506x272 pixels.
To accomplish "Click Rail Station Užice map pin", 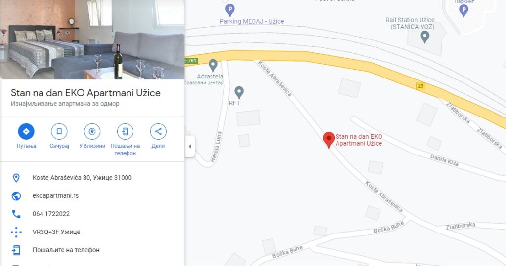I will pyautogui.click(x=424, y=38).
